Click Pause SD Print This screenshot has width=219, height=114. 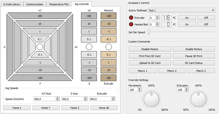194,56
